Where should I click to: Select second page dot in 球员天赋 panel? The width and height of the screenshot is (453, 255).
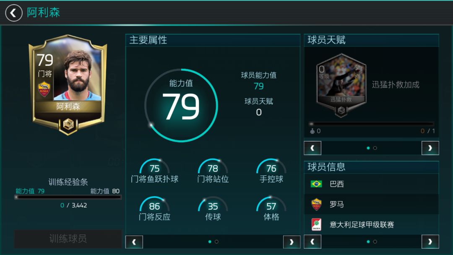(x=375, y=148)
